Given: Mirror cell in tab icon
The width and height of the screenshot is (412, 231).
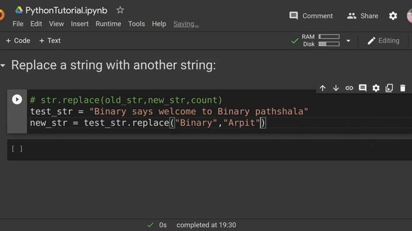Looking at the screenshot, I should [x=389, y=88].
